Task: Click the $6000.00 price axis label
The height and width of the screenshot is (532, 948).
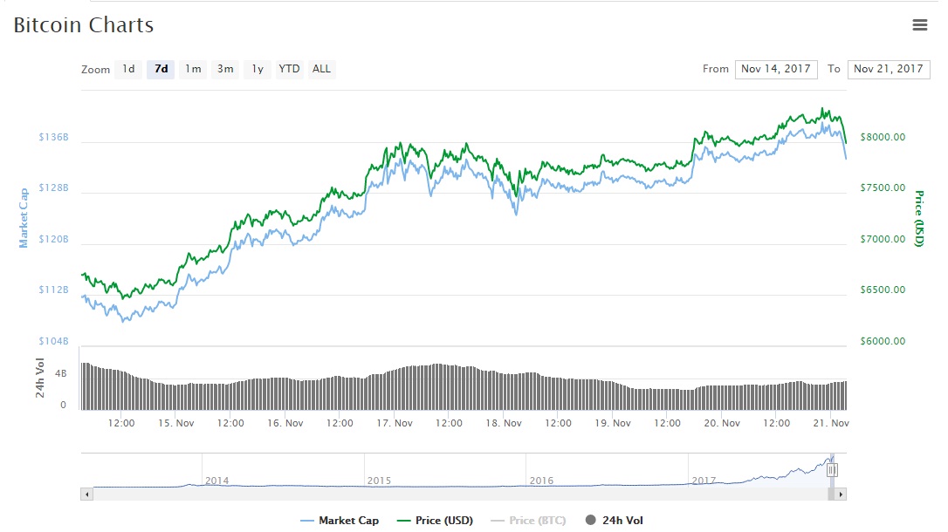Action: (x=883, y=341)
